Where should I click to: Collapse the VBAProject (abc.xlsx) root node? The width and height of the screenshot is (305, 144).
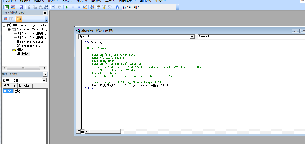[x=4, y=25]
